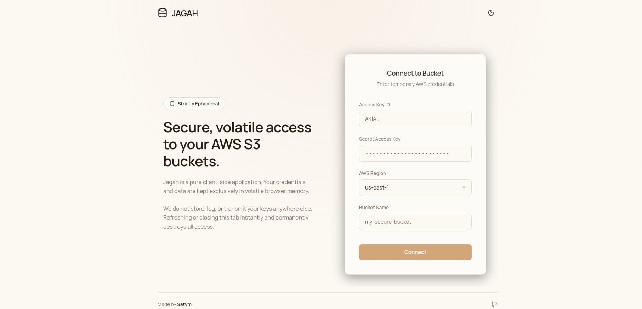Click the Access Key ID label

pyautogui.click(x=374, y=105)
